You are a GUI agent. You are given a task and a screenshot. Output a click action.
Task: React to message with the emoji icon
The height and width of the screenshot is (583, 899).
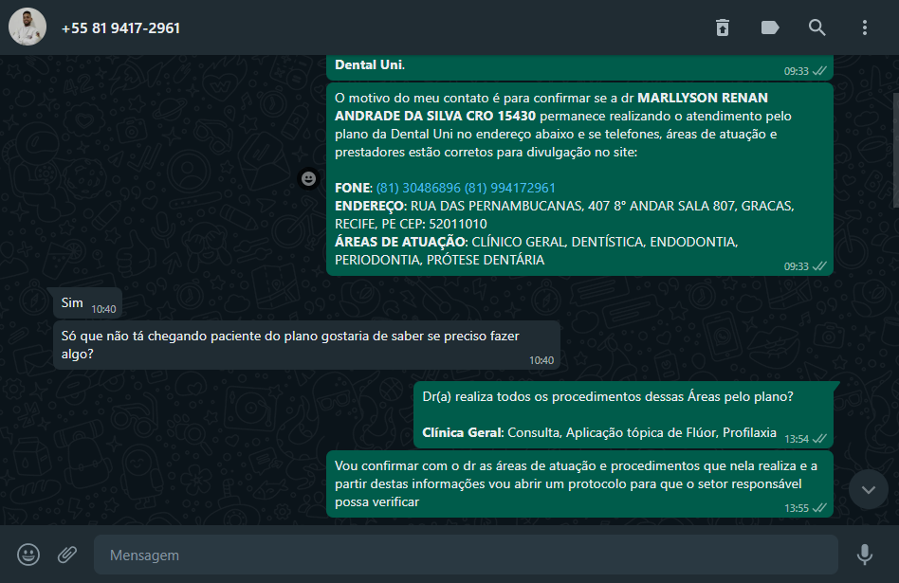[x=308, y=179]
